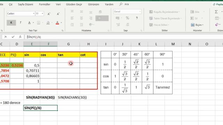223x125 pixels.
Task: Select cell SIN(RADIANS(30))
Action: click(x=72, y=98)
